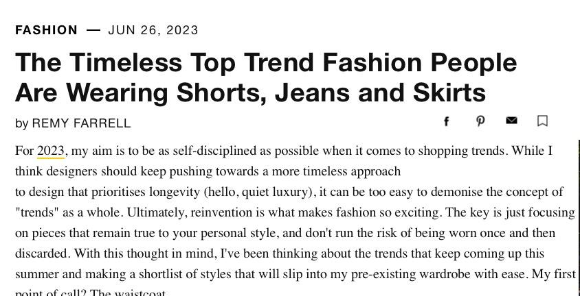Click the word "Timeless" in the headline
Screen dimensions: 580x296
[127, 62]
